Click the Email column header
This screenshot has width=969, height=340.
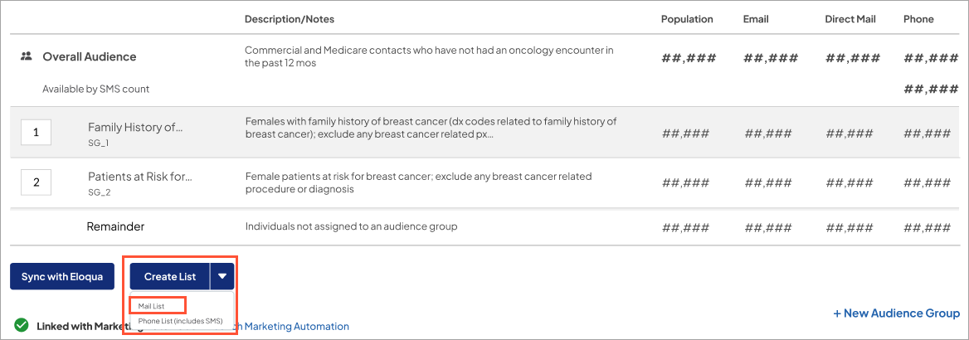point(756,19)
